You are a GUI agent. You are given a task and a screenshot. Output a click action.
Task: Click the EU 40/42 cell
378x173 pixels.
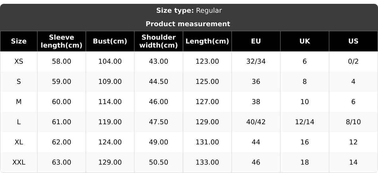[x=256, y=122]
